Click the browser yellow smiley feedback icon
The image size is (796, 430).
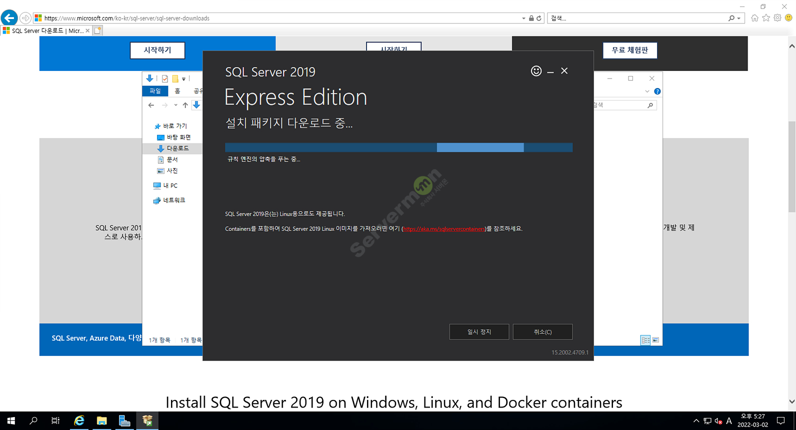pyautogui.click(x=788, y=17)
